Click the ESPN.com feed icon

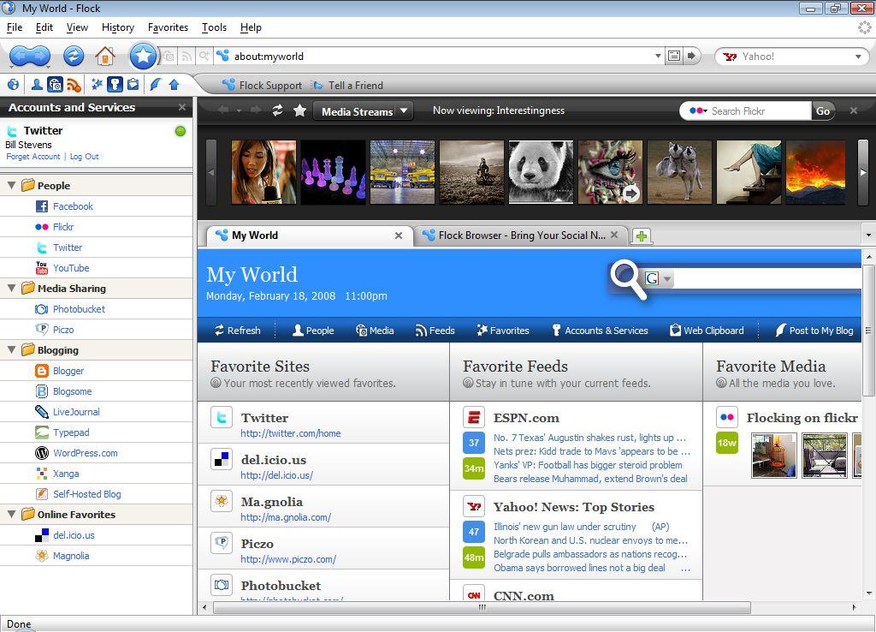click(x=474, y=417)
